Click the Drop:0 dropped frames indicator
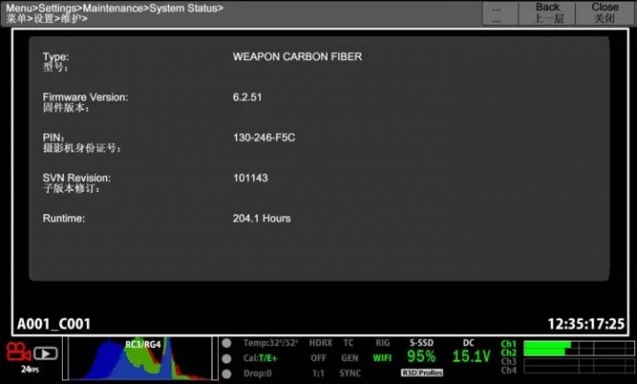The width and height of the screenshot is (637, 384). point(259,373)
